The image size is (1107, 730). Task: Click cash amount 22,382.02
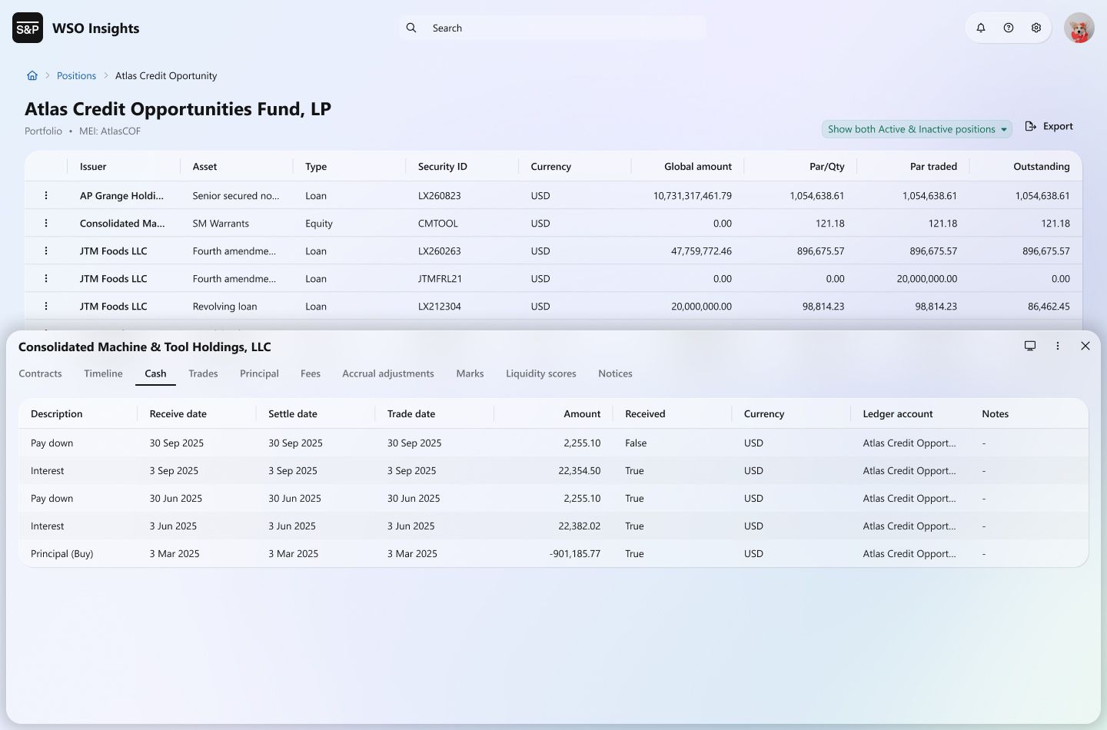tap(580, 526)
